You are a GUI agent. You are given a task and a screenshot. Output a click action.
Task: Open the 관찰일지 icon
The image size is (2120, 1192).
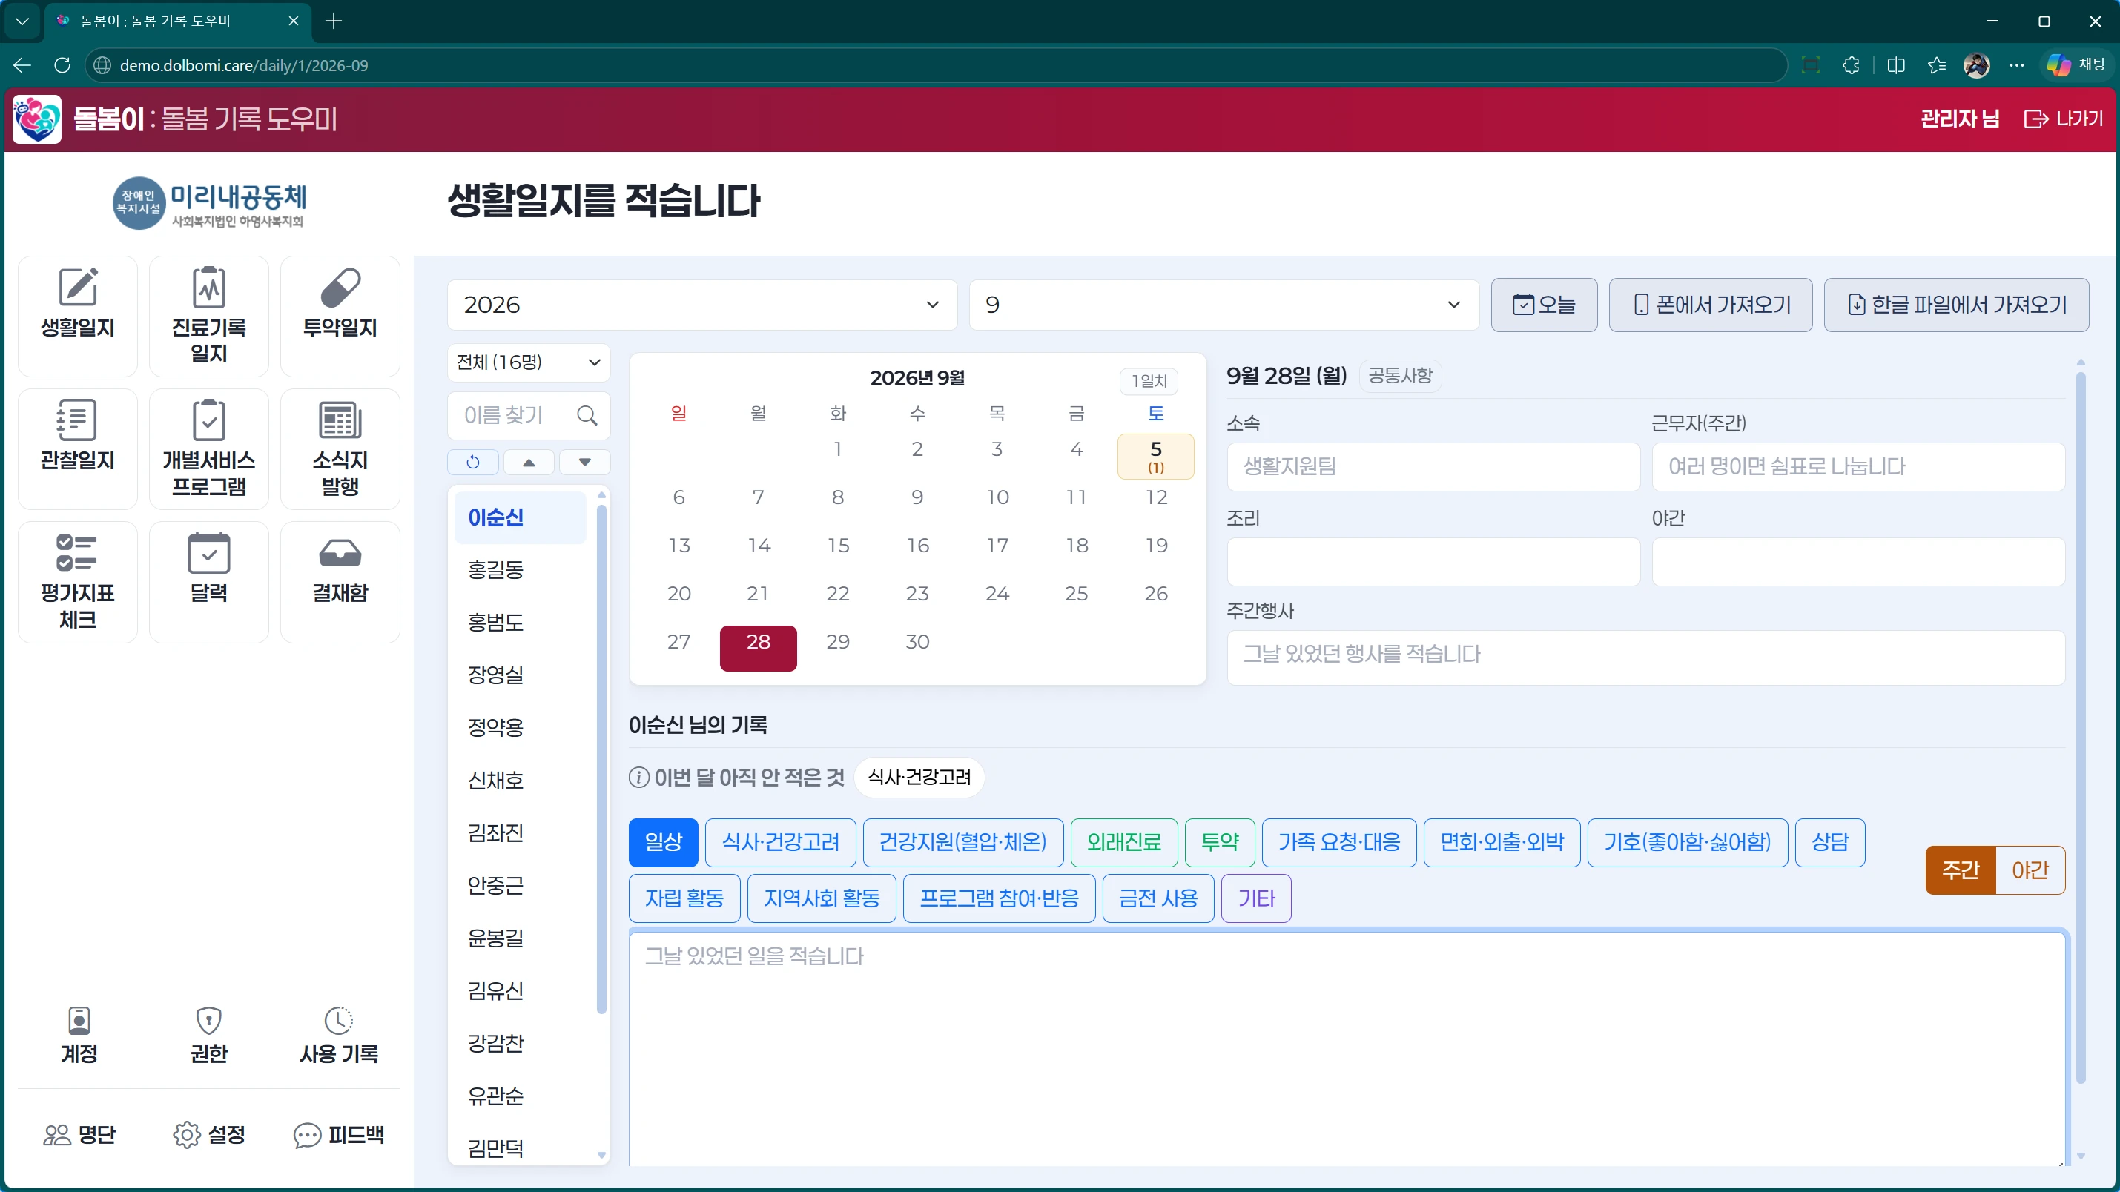point(77,448)
